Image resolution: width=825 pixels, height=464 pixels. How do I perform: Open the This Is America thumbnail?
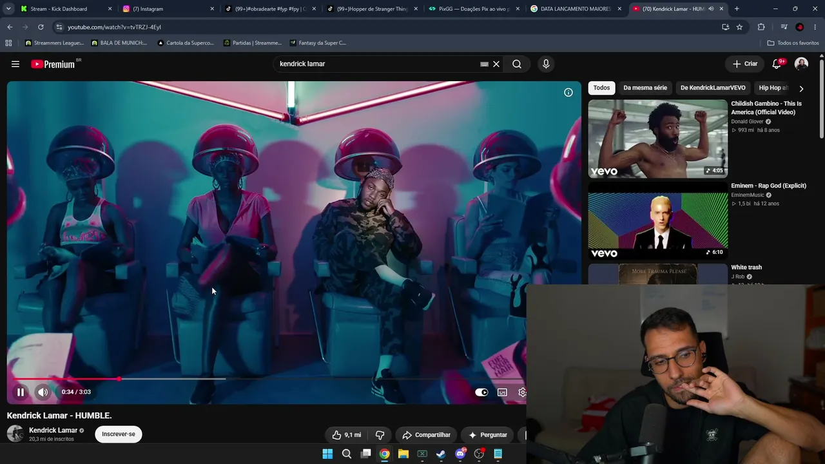tap(657, 139)
